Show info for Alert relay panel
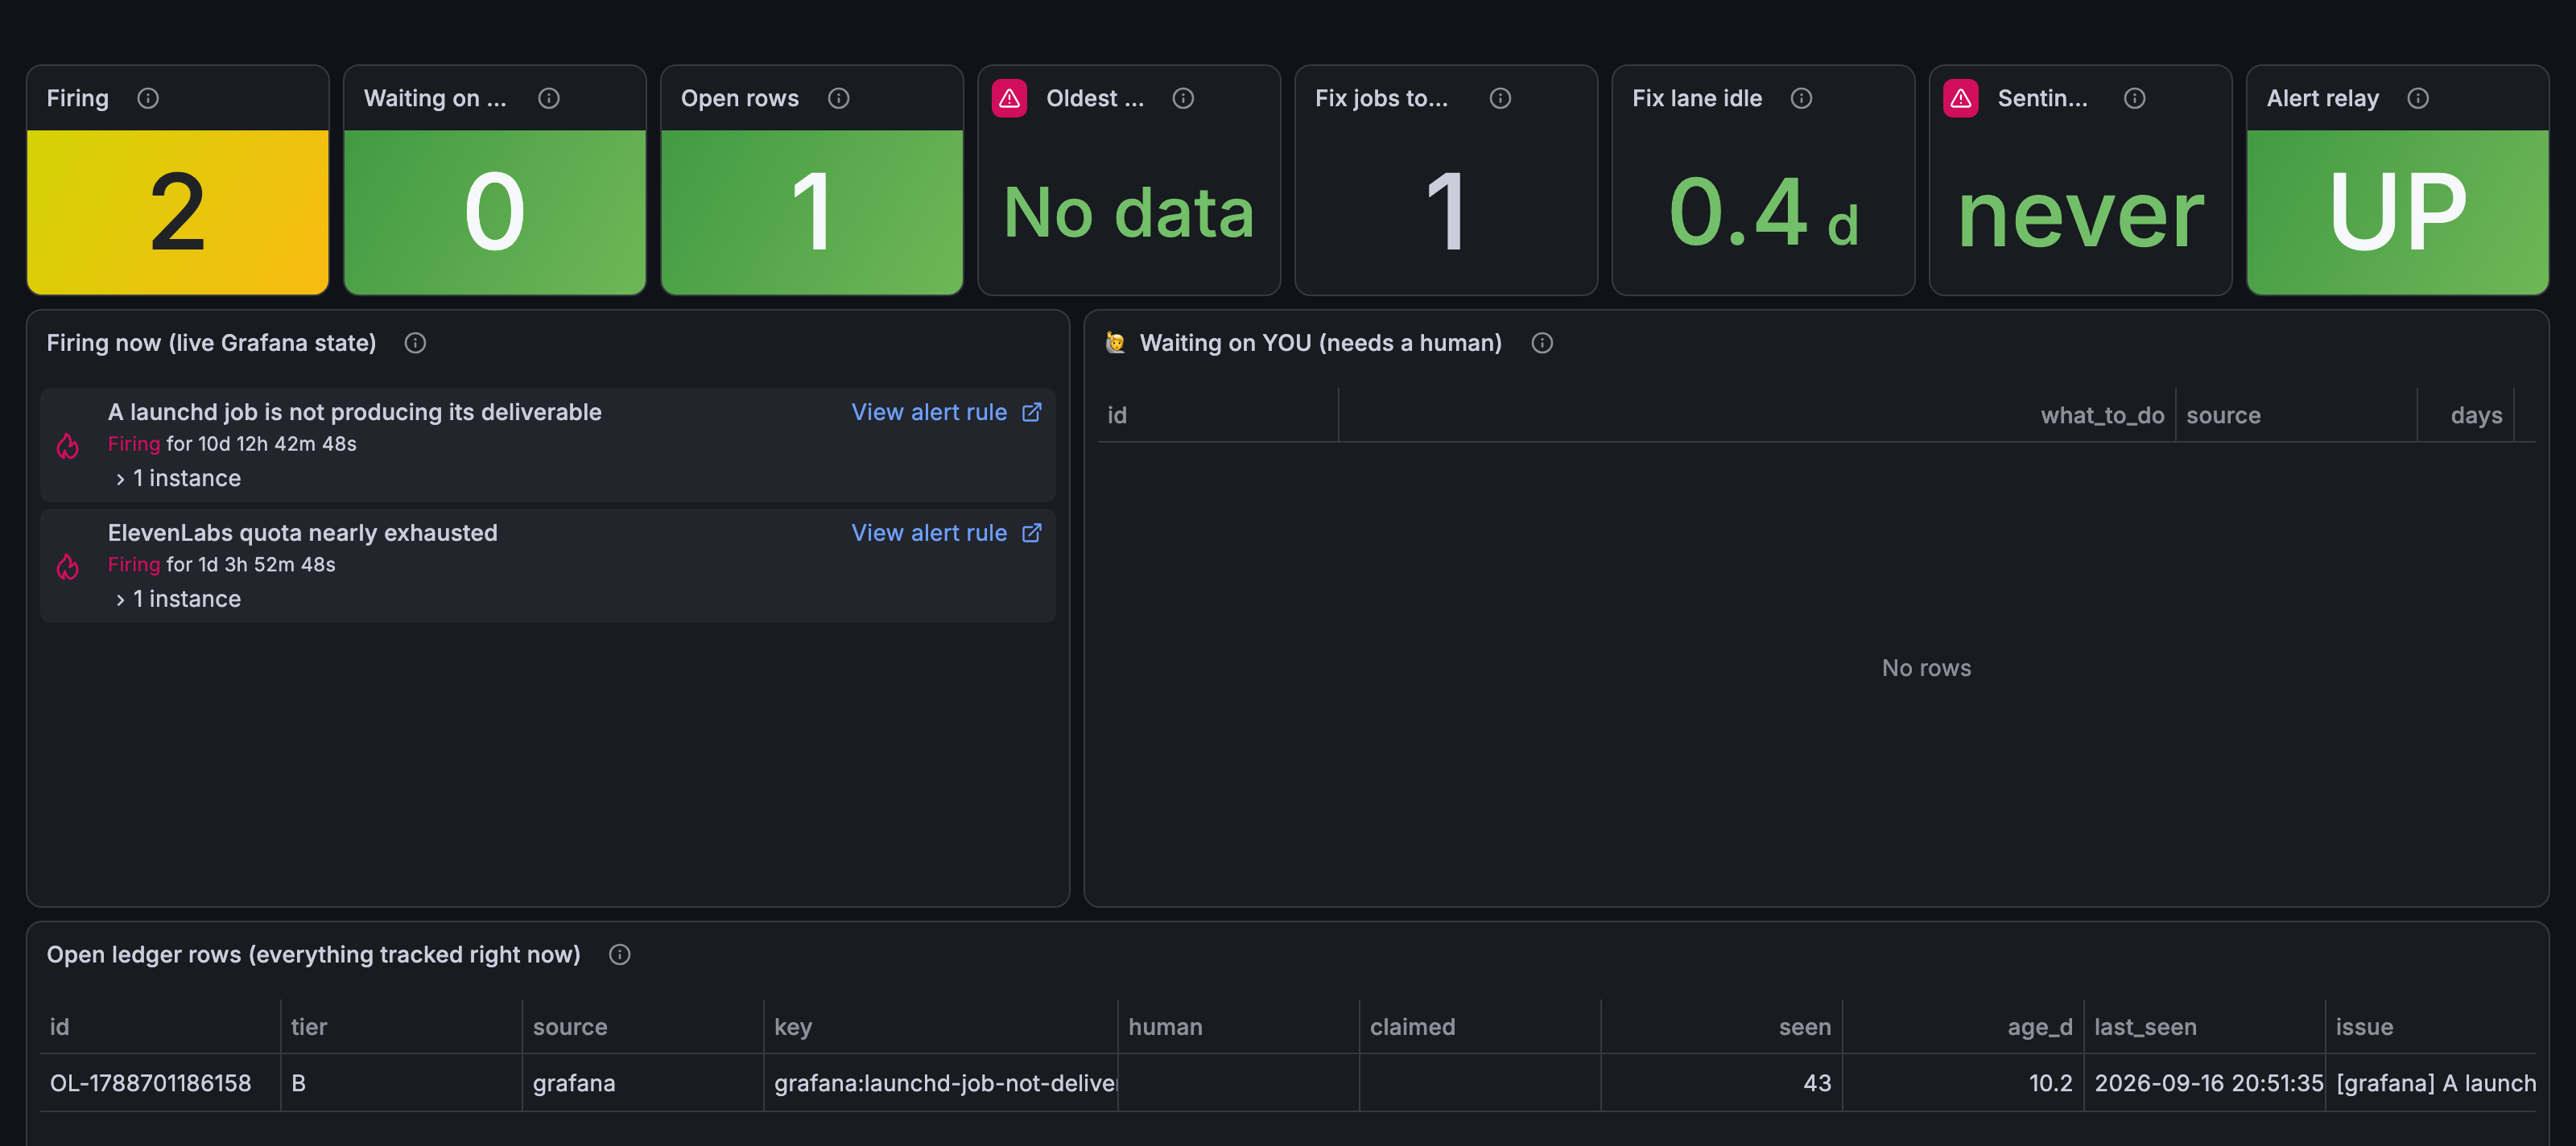Viewport: 2576px width, 1146px height. pos(2418,98)
